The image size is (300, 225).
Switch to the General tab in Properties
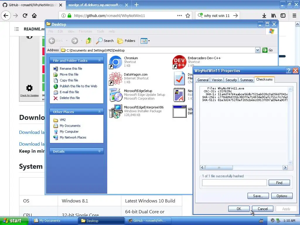(203, 80)
